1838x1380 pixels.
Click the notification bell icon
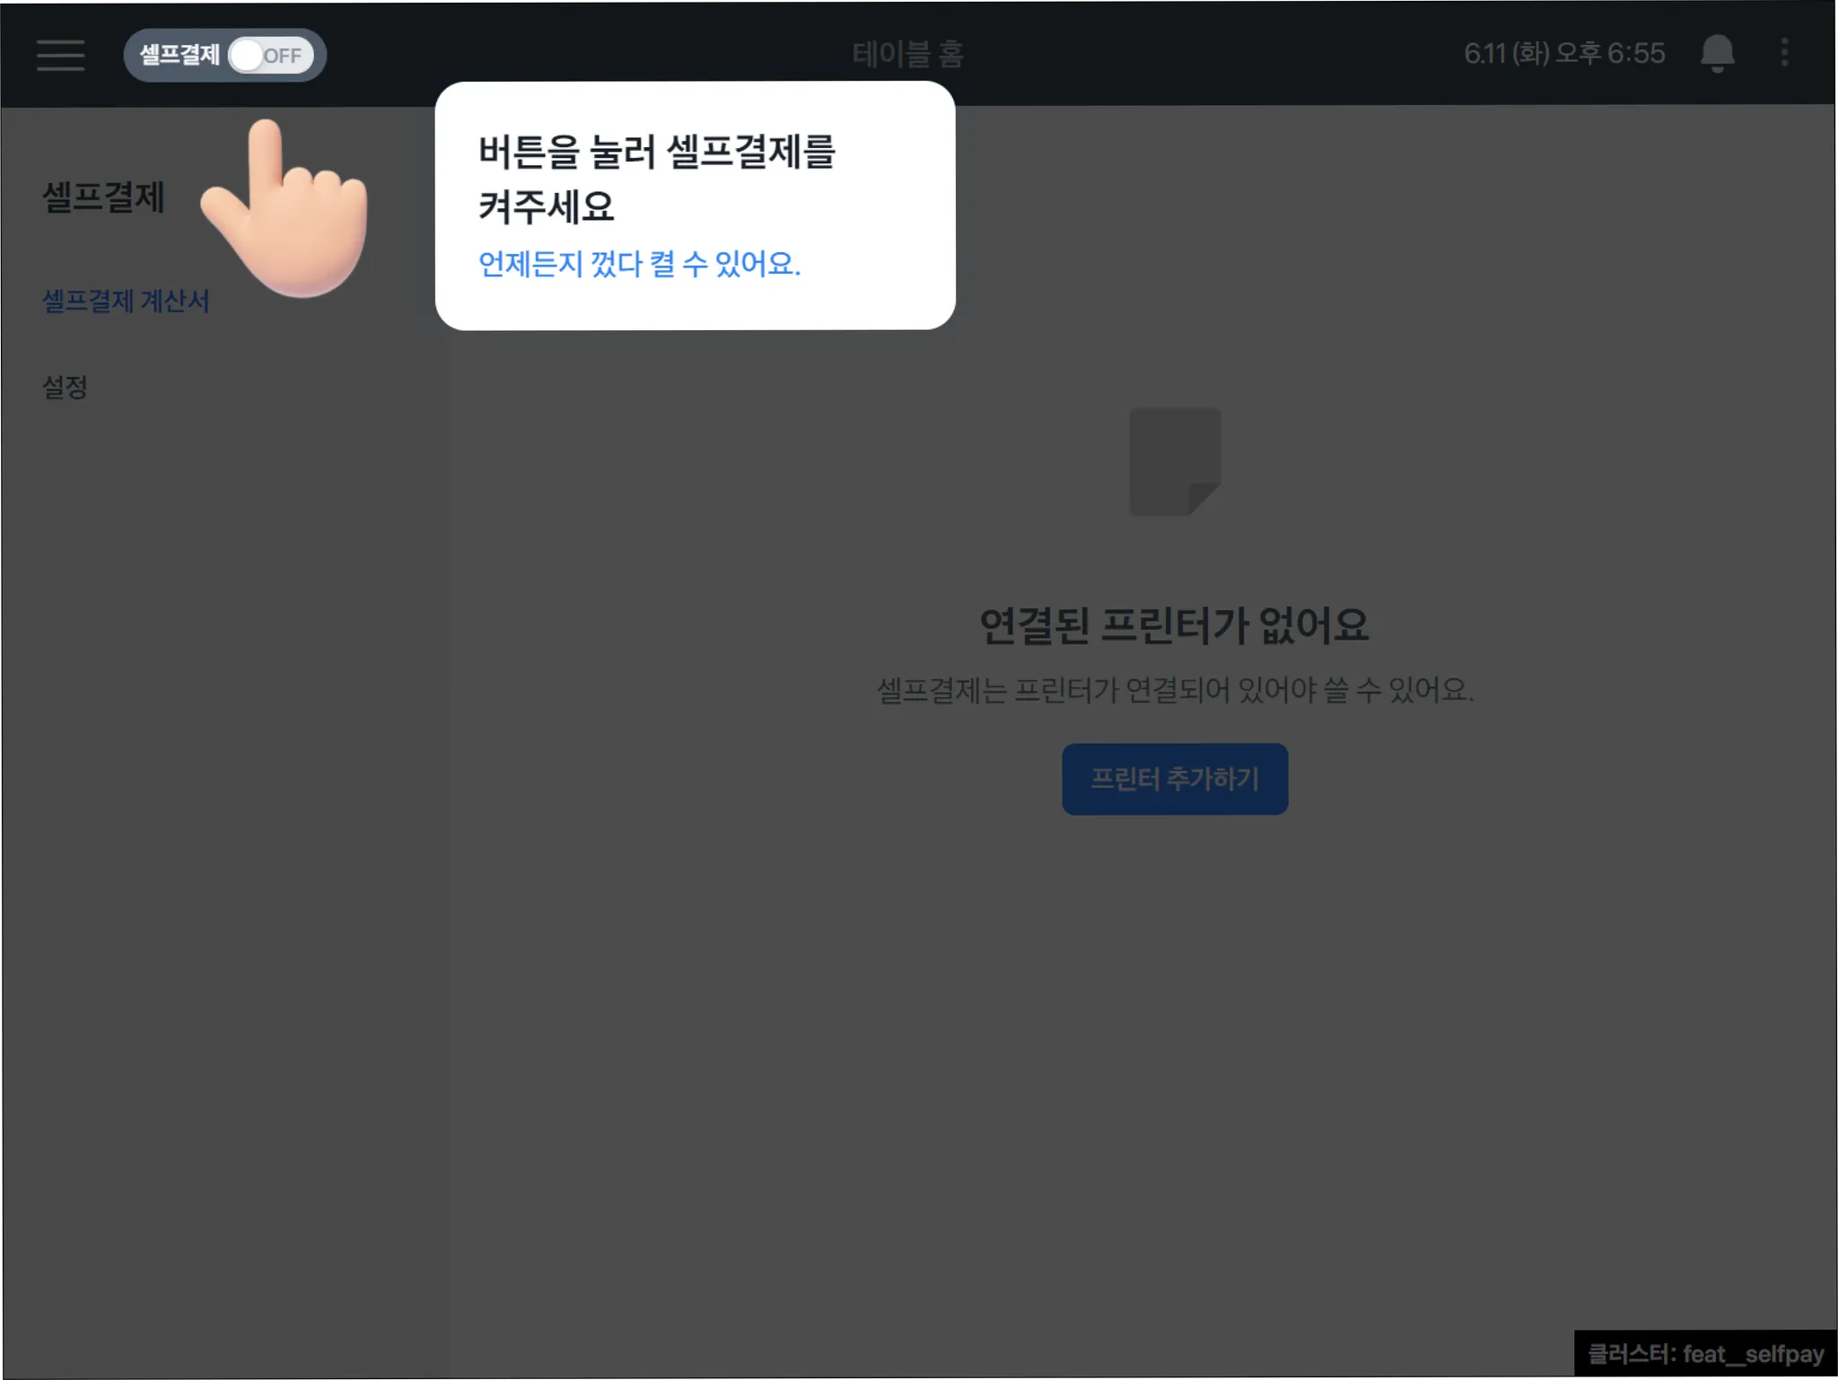(x=1717, y=53)
